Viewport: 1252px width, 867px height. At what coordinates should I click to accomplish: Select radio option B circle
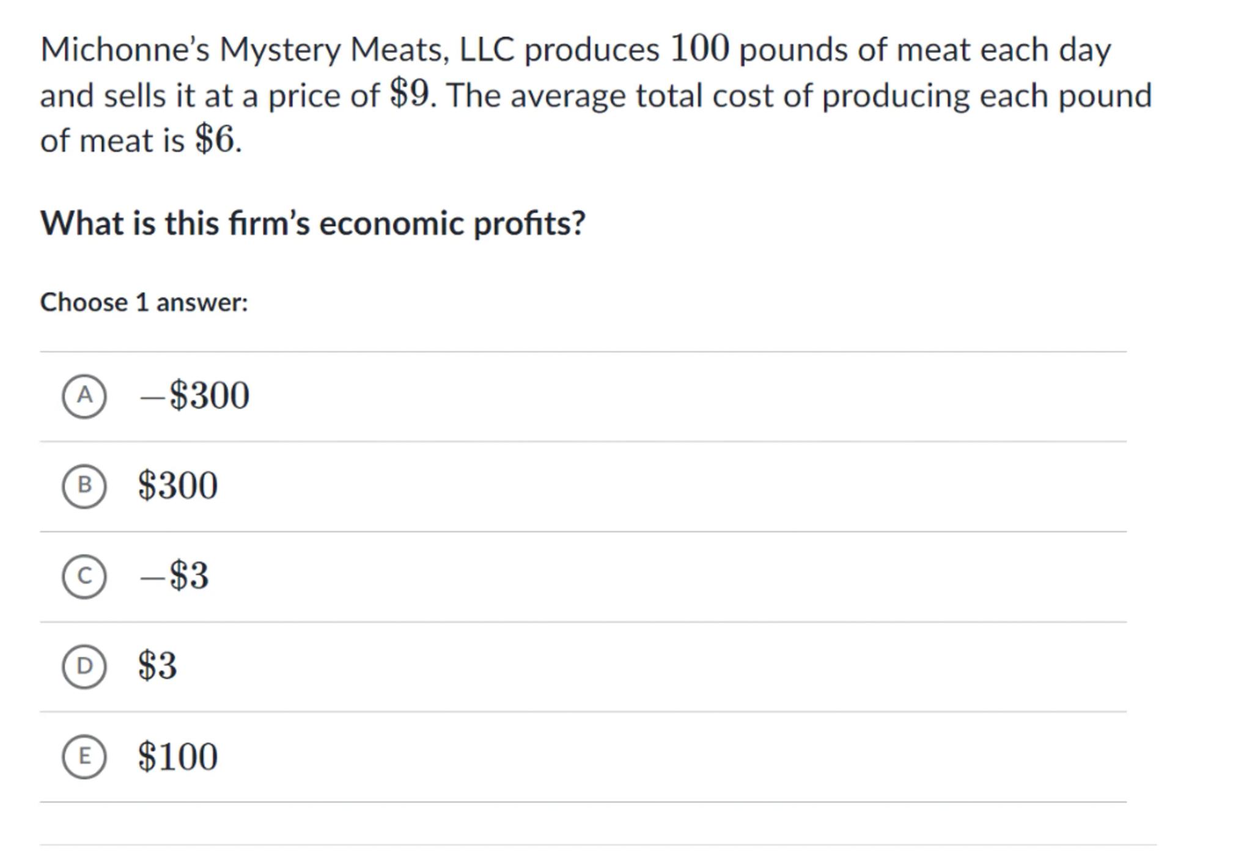coord(84,486)
